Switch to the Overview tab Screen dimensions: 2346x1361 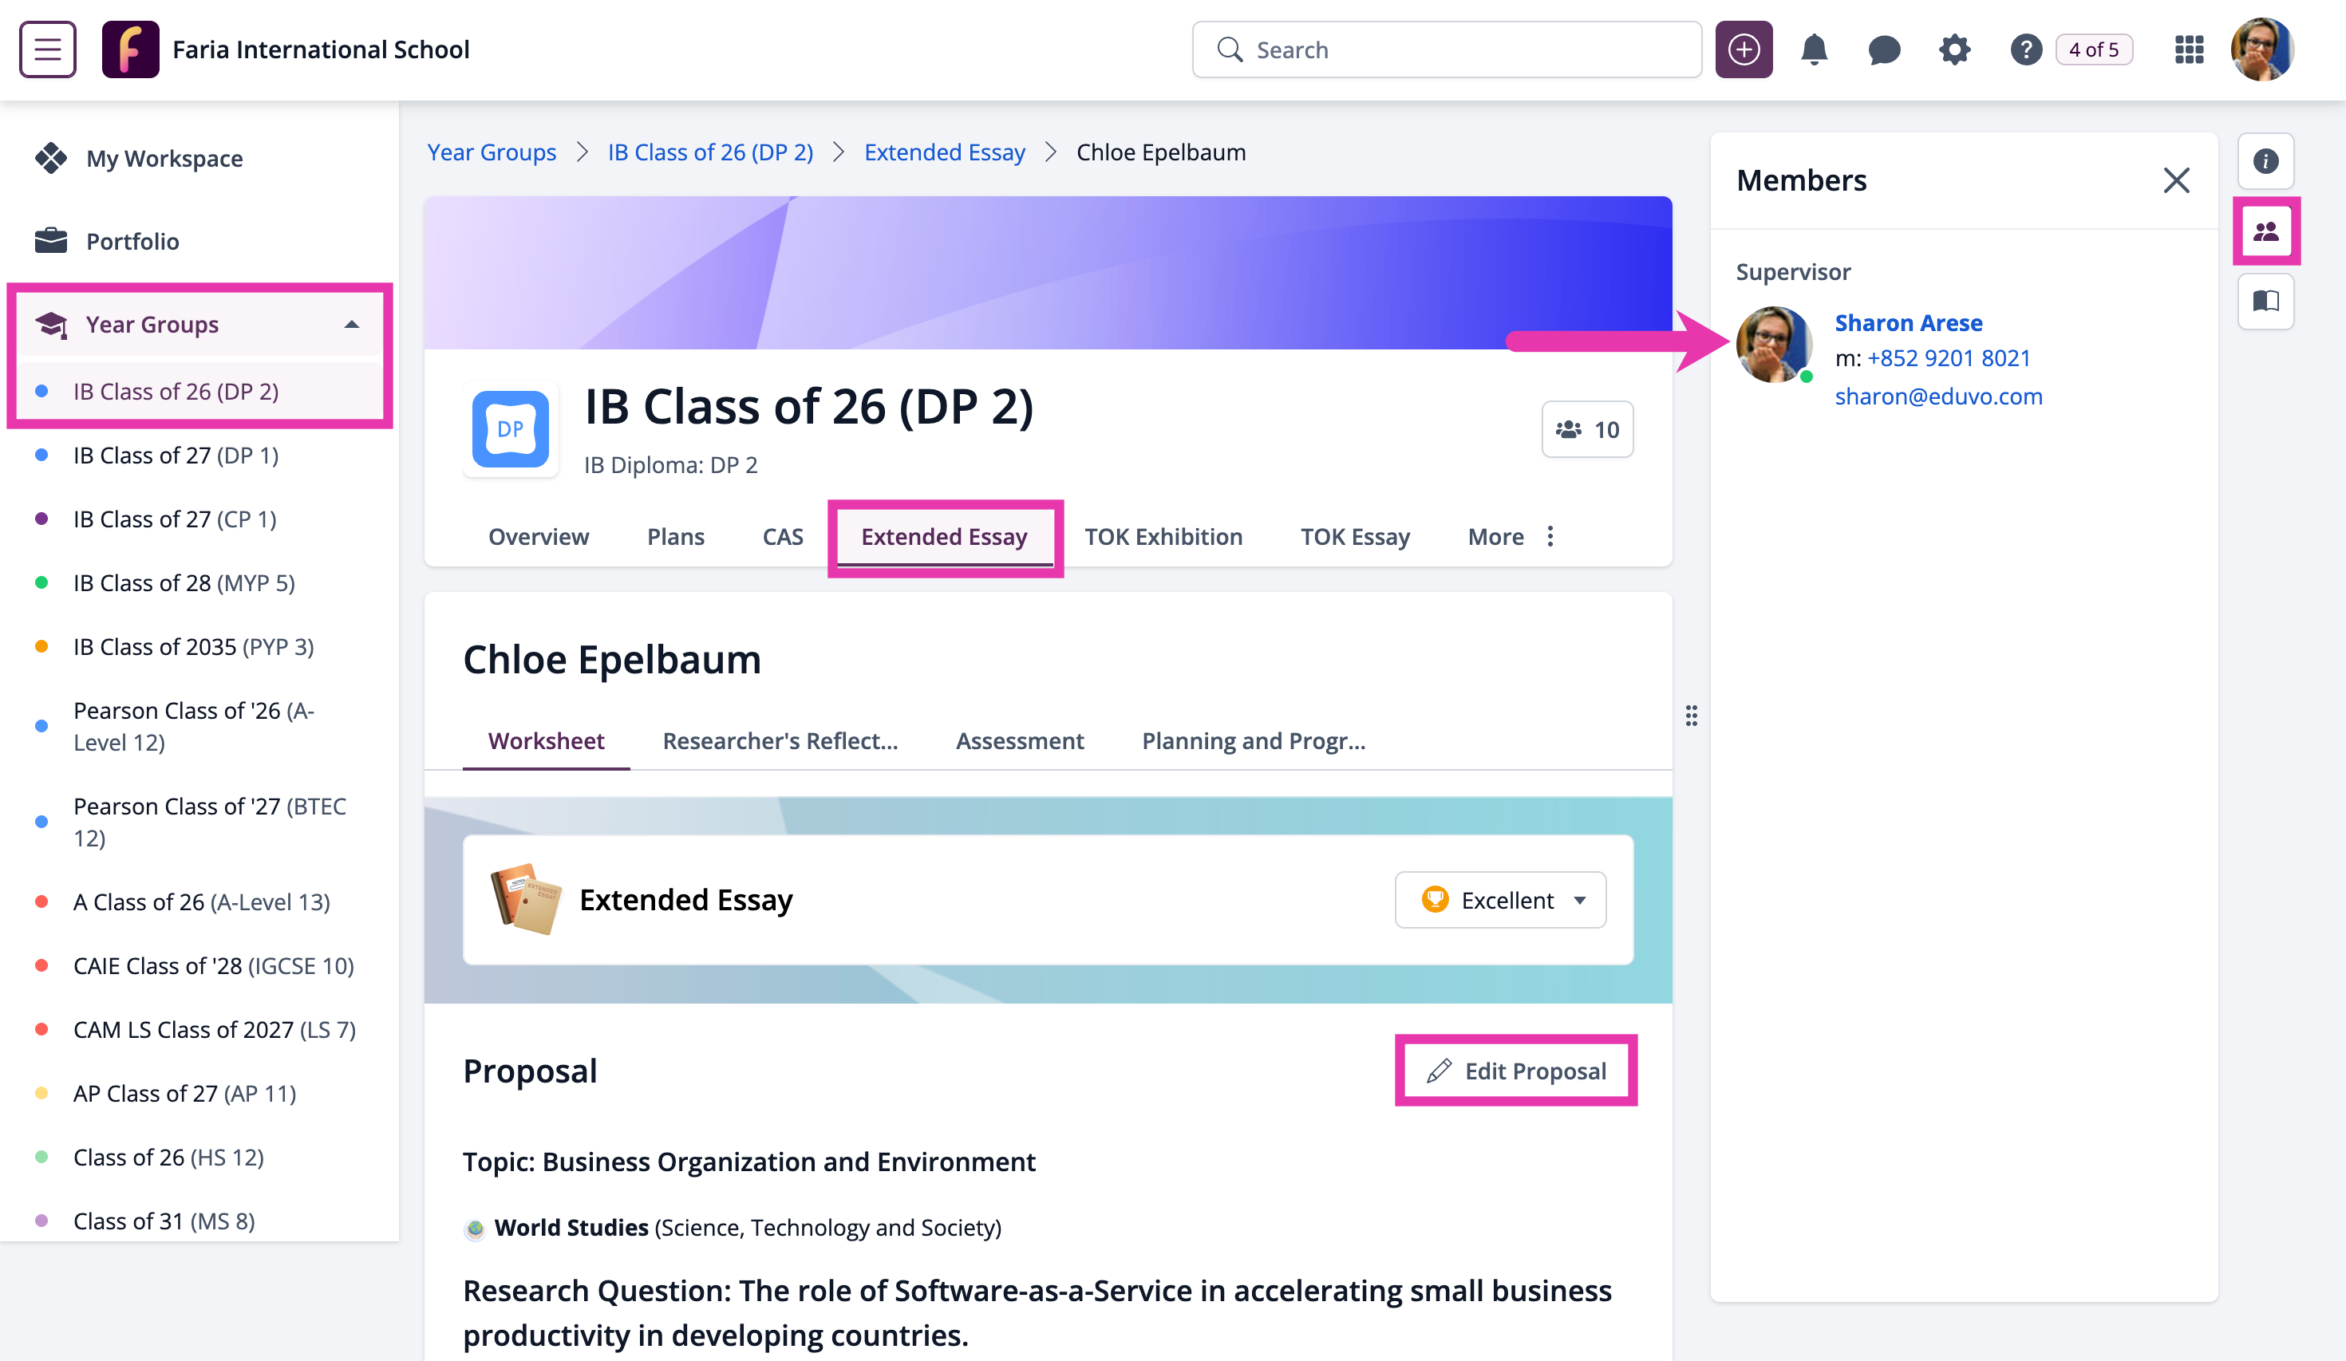tap(538, 536)
